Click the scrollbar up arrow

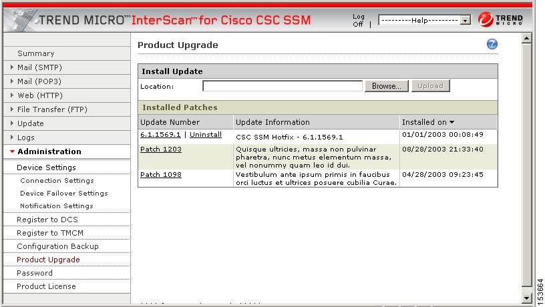526,38
